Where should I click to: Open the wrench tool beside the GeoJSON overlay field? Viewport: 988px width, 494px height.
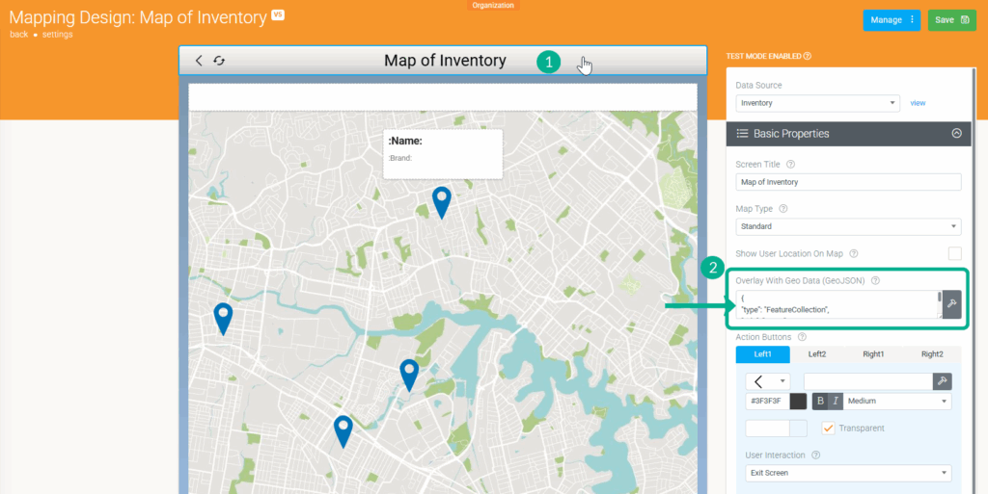coord(951,304)
